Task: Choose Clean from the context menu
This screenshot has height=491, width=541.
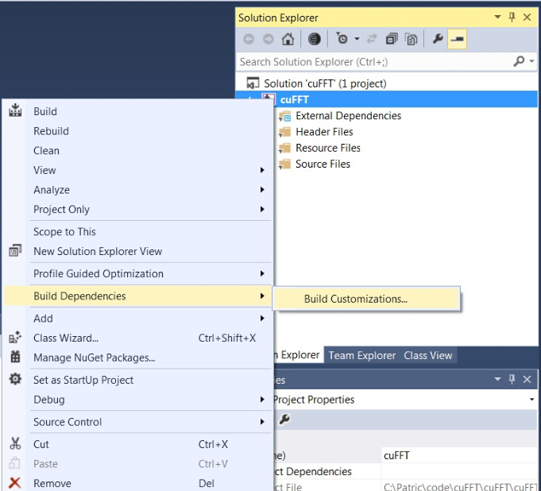Action: pos(138,151)
